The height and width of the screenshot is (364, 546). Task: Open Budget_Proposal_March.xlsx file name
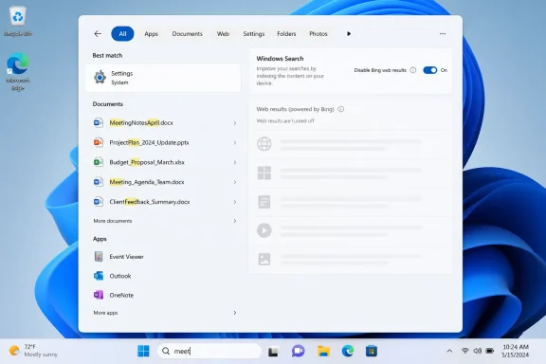click(x=147, y=162)
